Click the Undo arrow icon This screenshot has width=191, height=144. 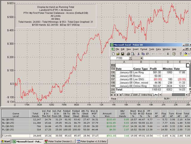tap(153, 54)
